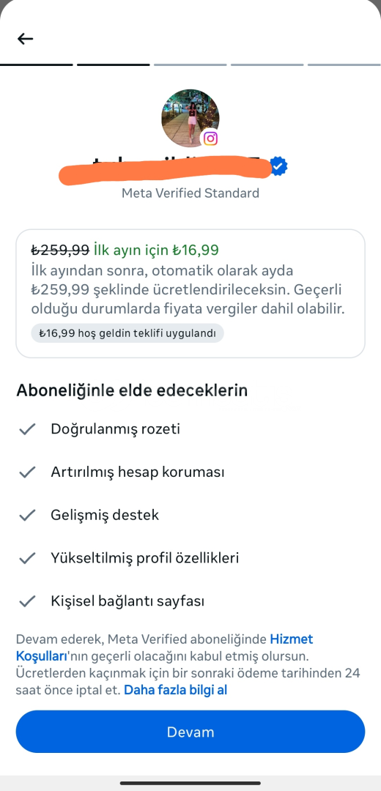Tap the back arrow icon
This screenshot has height=791, width=381.
point(25,38)
